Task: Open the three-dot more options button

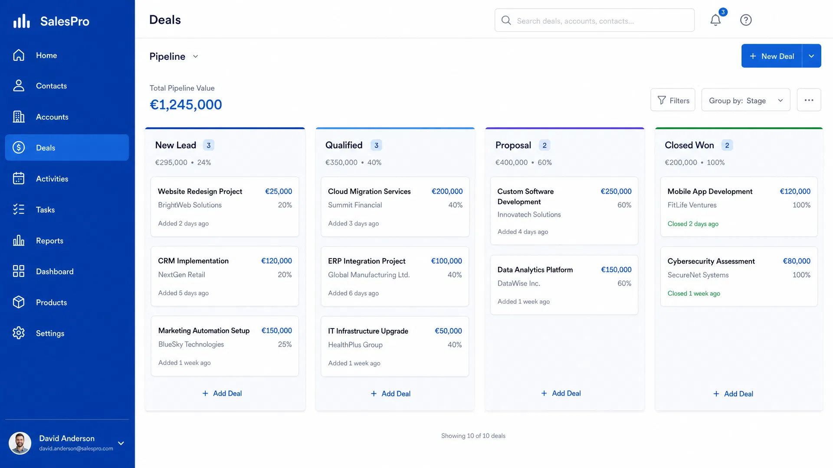Action: tap(809, 100)
